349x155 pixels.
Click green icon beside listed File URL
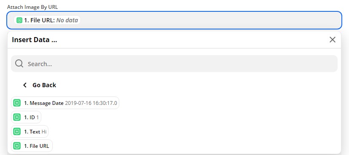tap(17, 146)
